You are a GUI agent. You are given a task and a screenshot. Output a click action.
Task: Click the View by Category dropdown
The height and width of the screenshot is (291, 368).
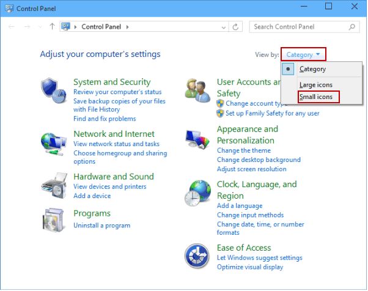pyautogui.click(x=303, y=54)
